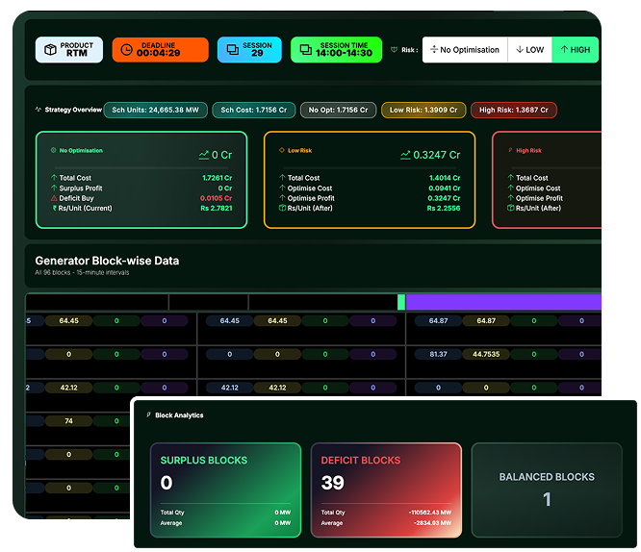Screen dimensions: 641x552
Task: Click the cube icon in Product RTM badge
Action: (x=50, y=50)
